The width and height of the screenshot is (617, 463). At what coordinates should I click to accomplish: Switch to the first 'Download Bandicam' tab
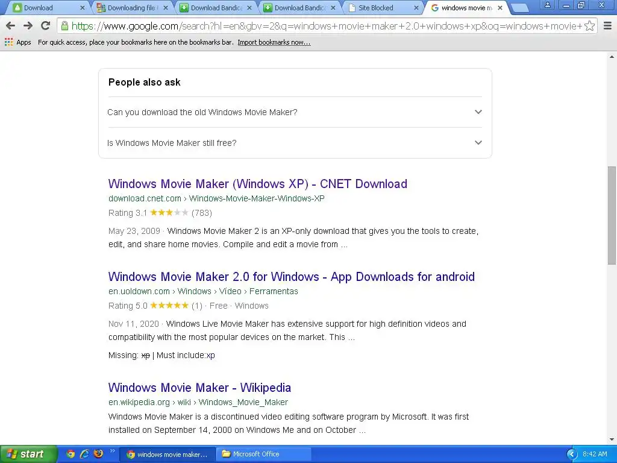point(216,8)
